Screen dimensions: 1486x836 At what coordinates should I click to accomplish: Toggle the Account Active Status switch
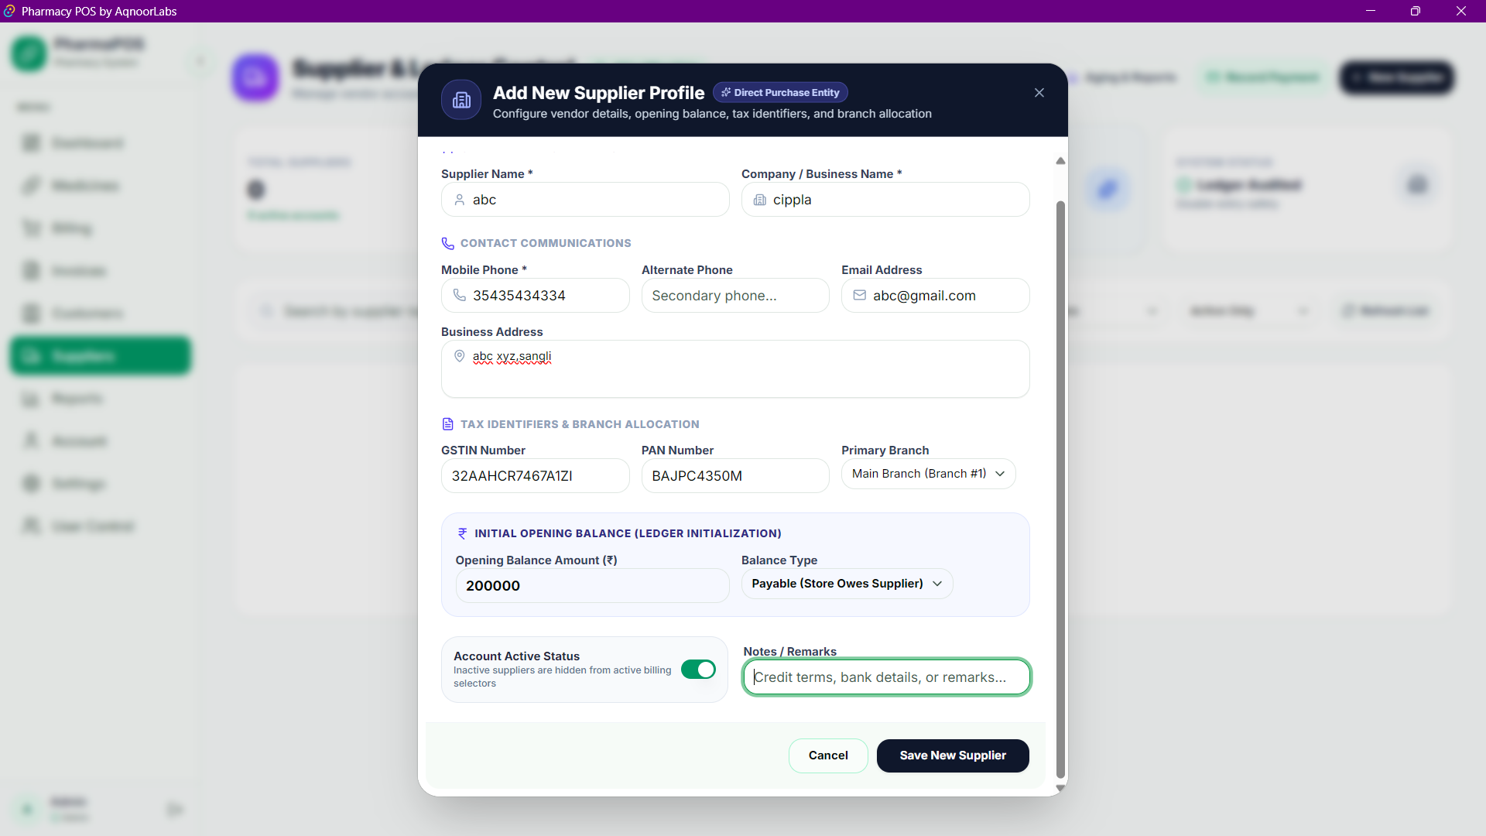pyautogui.click(x=698, y=670)
